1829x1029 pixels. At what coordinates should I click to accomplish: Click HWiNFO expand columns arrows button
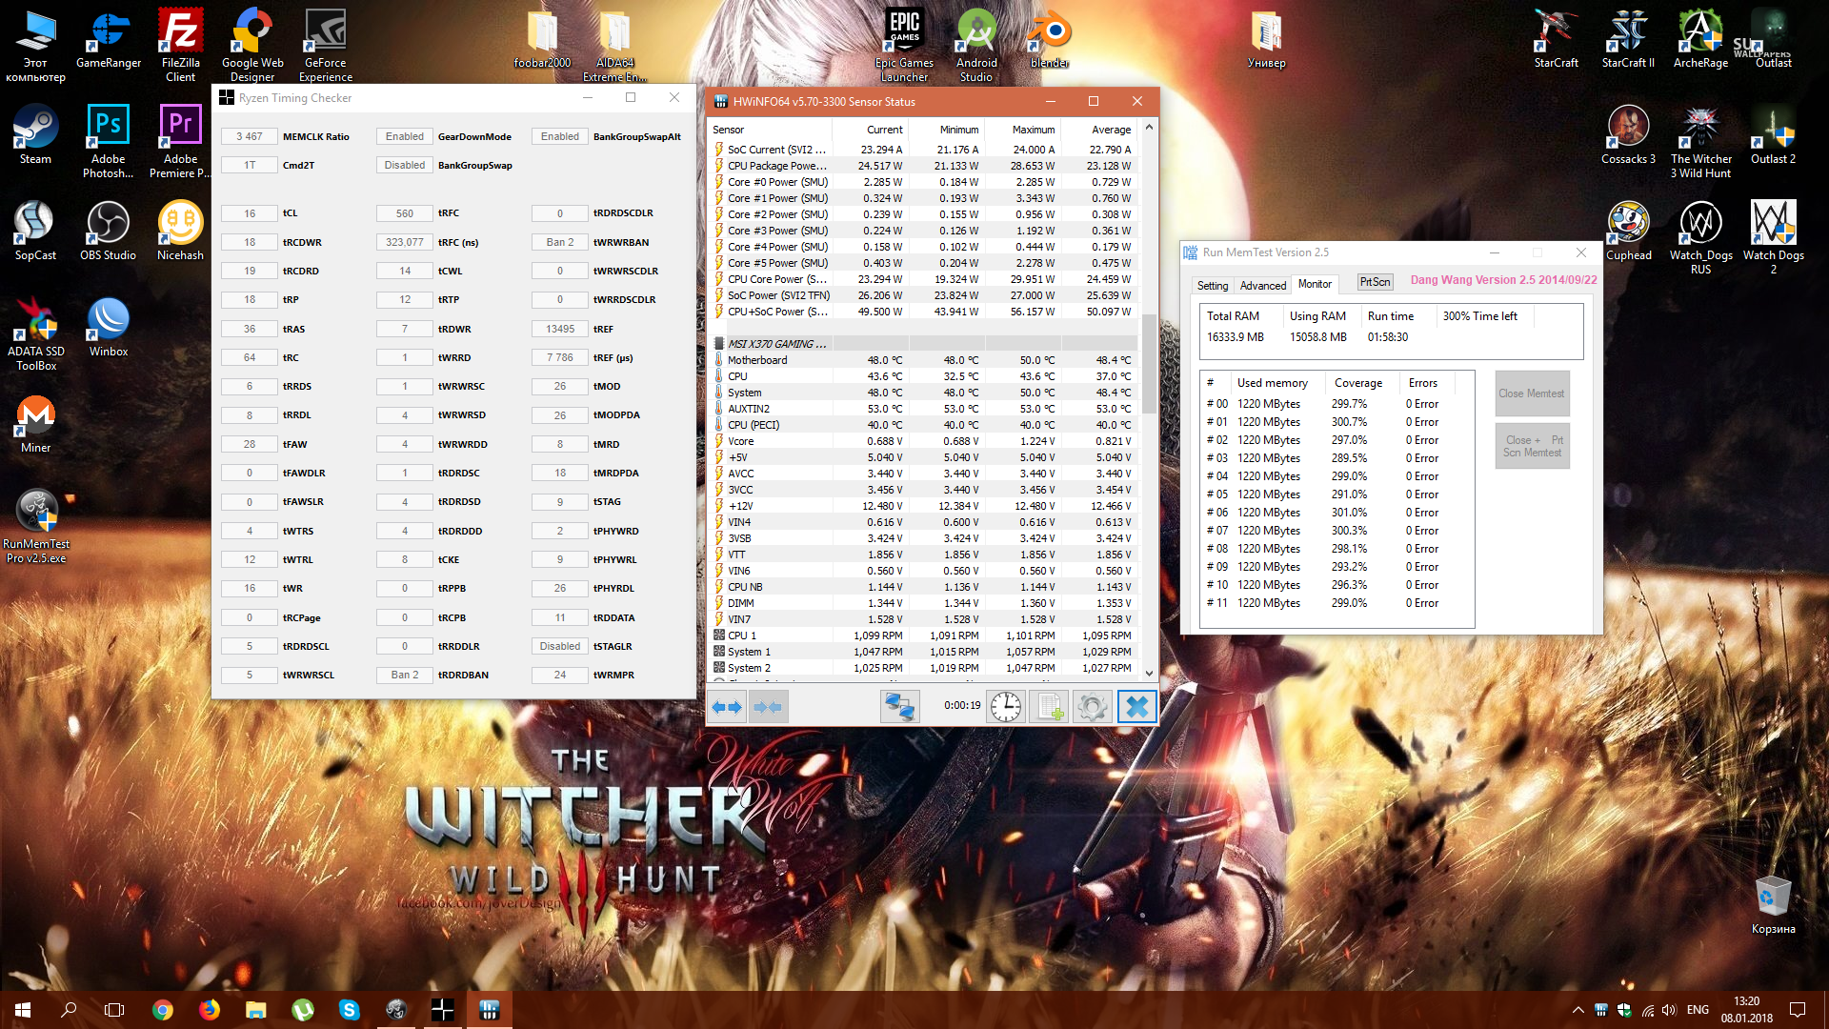point(727,707)
